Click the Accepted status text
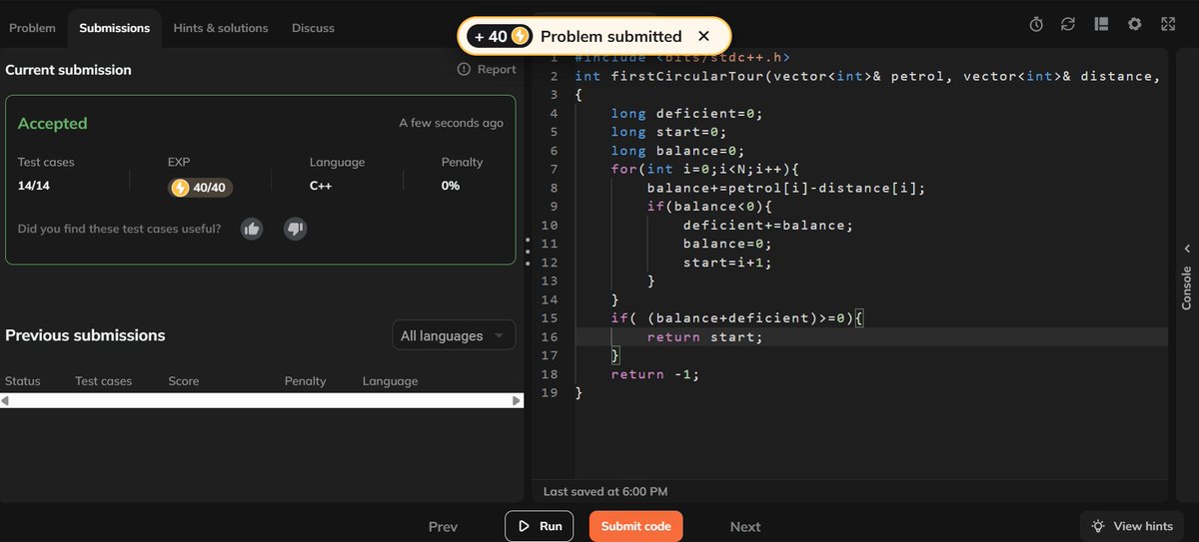This screenshot has height=542, width=1199. [x=53, y=124]
